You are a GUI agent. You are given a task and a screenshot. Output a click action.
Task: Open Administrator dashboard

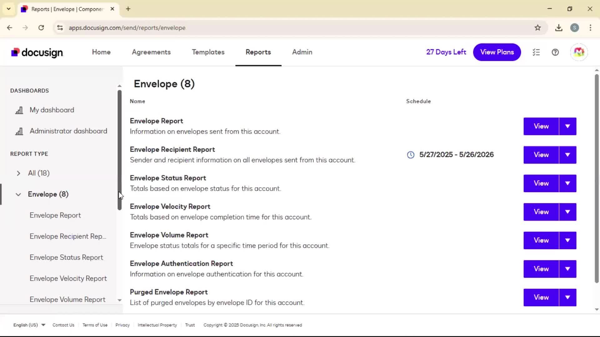(x=68, y=131)
